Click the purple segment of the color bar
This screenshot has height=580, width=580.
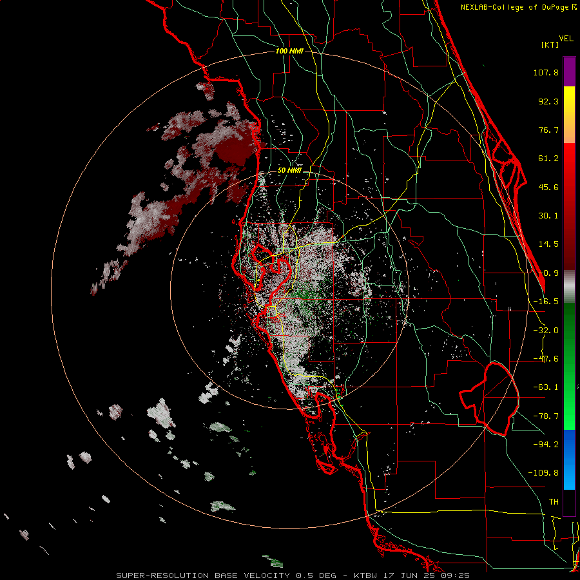coord(569,72)
